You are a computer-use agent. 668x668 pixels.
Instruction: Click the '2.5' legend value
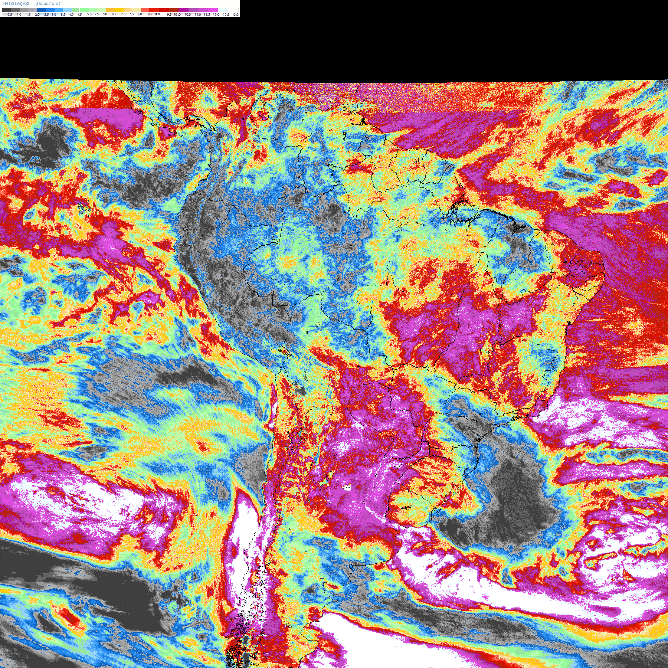click(46, 14)
